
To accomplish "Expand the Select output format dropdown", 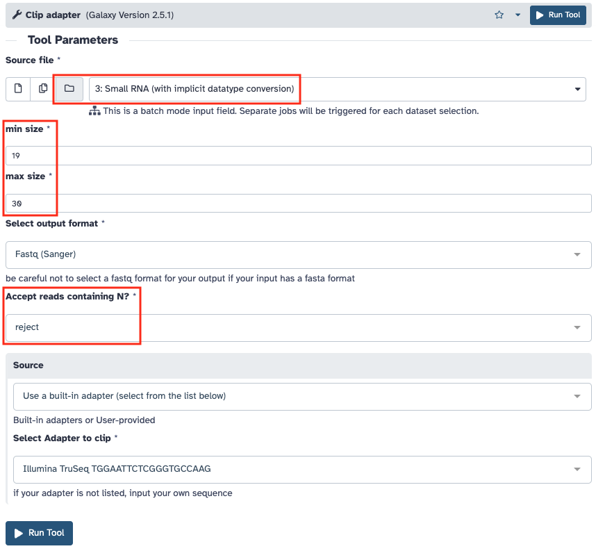I will point(298,254).
